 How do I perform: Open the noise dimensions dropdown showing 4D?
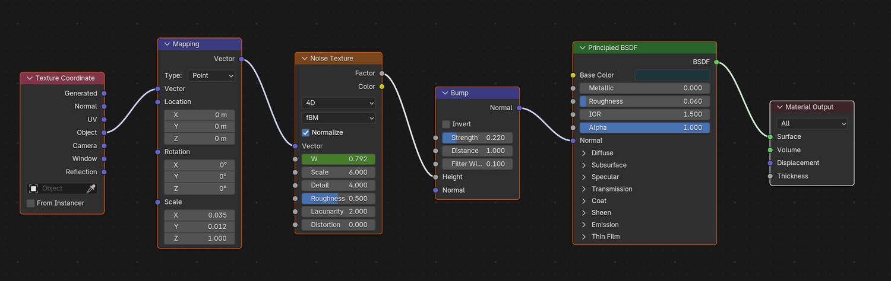[339, 103]
